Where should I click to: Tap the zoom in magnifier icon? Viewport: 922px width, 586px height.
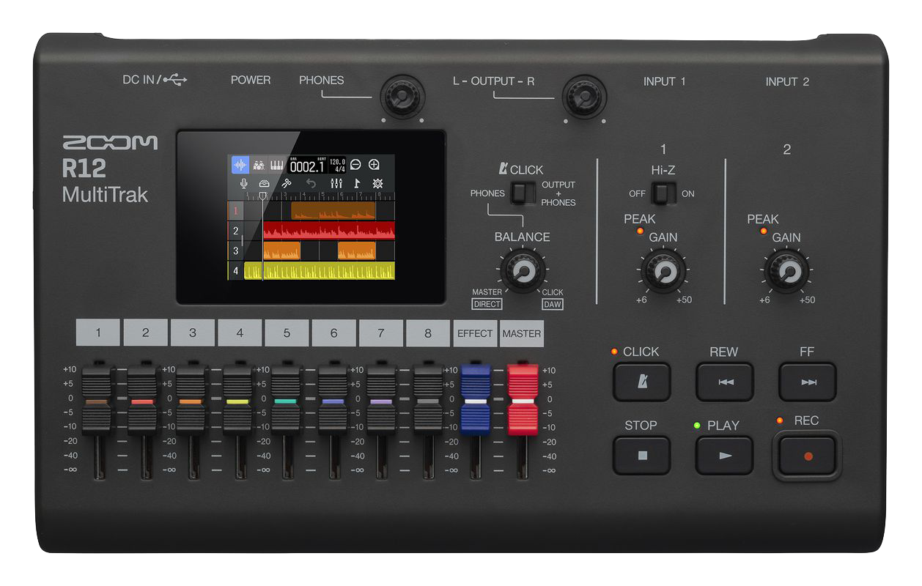374,165
